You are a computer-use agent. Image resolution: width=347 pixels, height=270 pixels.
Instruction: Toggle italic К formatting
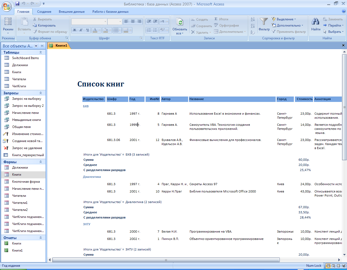(x=81, y=30)
